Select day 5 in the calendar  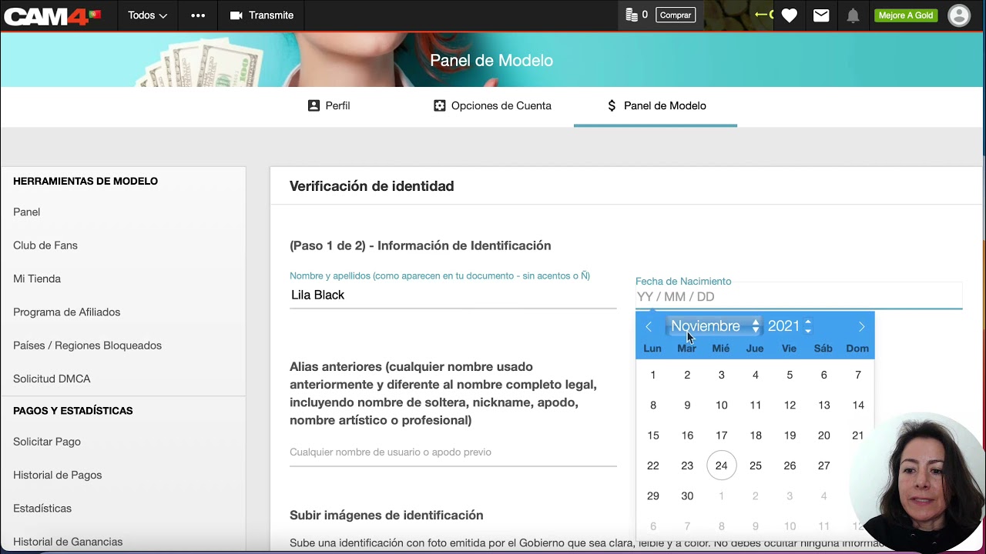coord(790,375)
